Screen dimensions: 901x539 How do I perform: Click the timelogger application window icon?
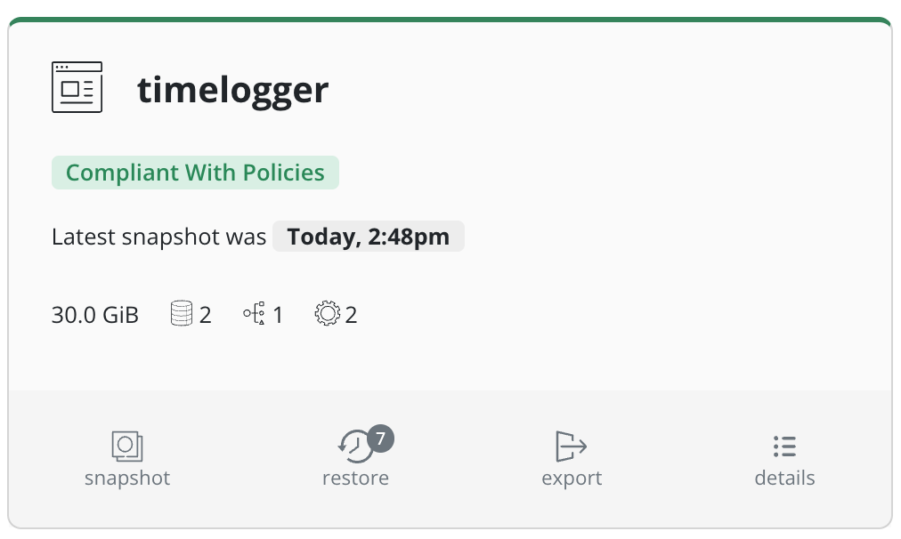(77, 87)
